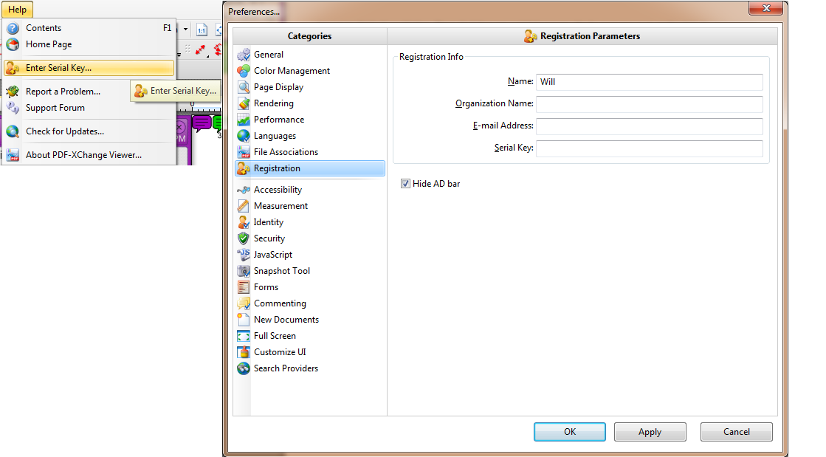
Task: Click the JavaScript JS icon
Action: tap(244, 255)
